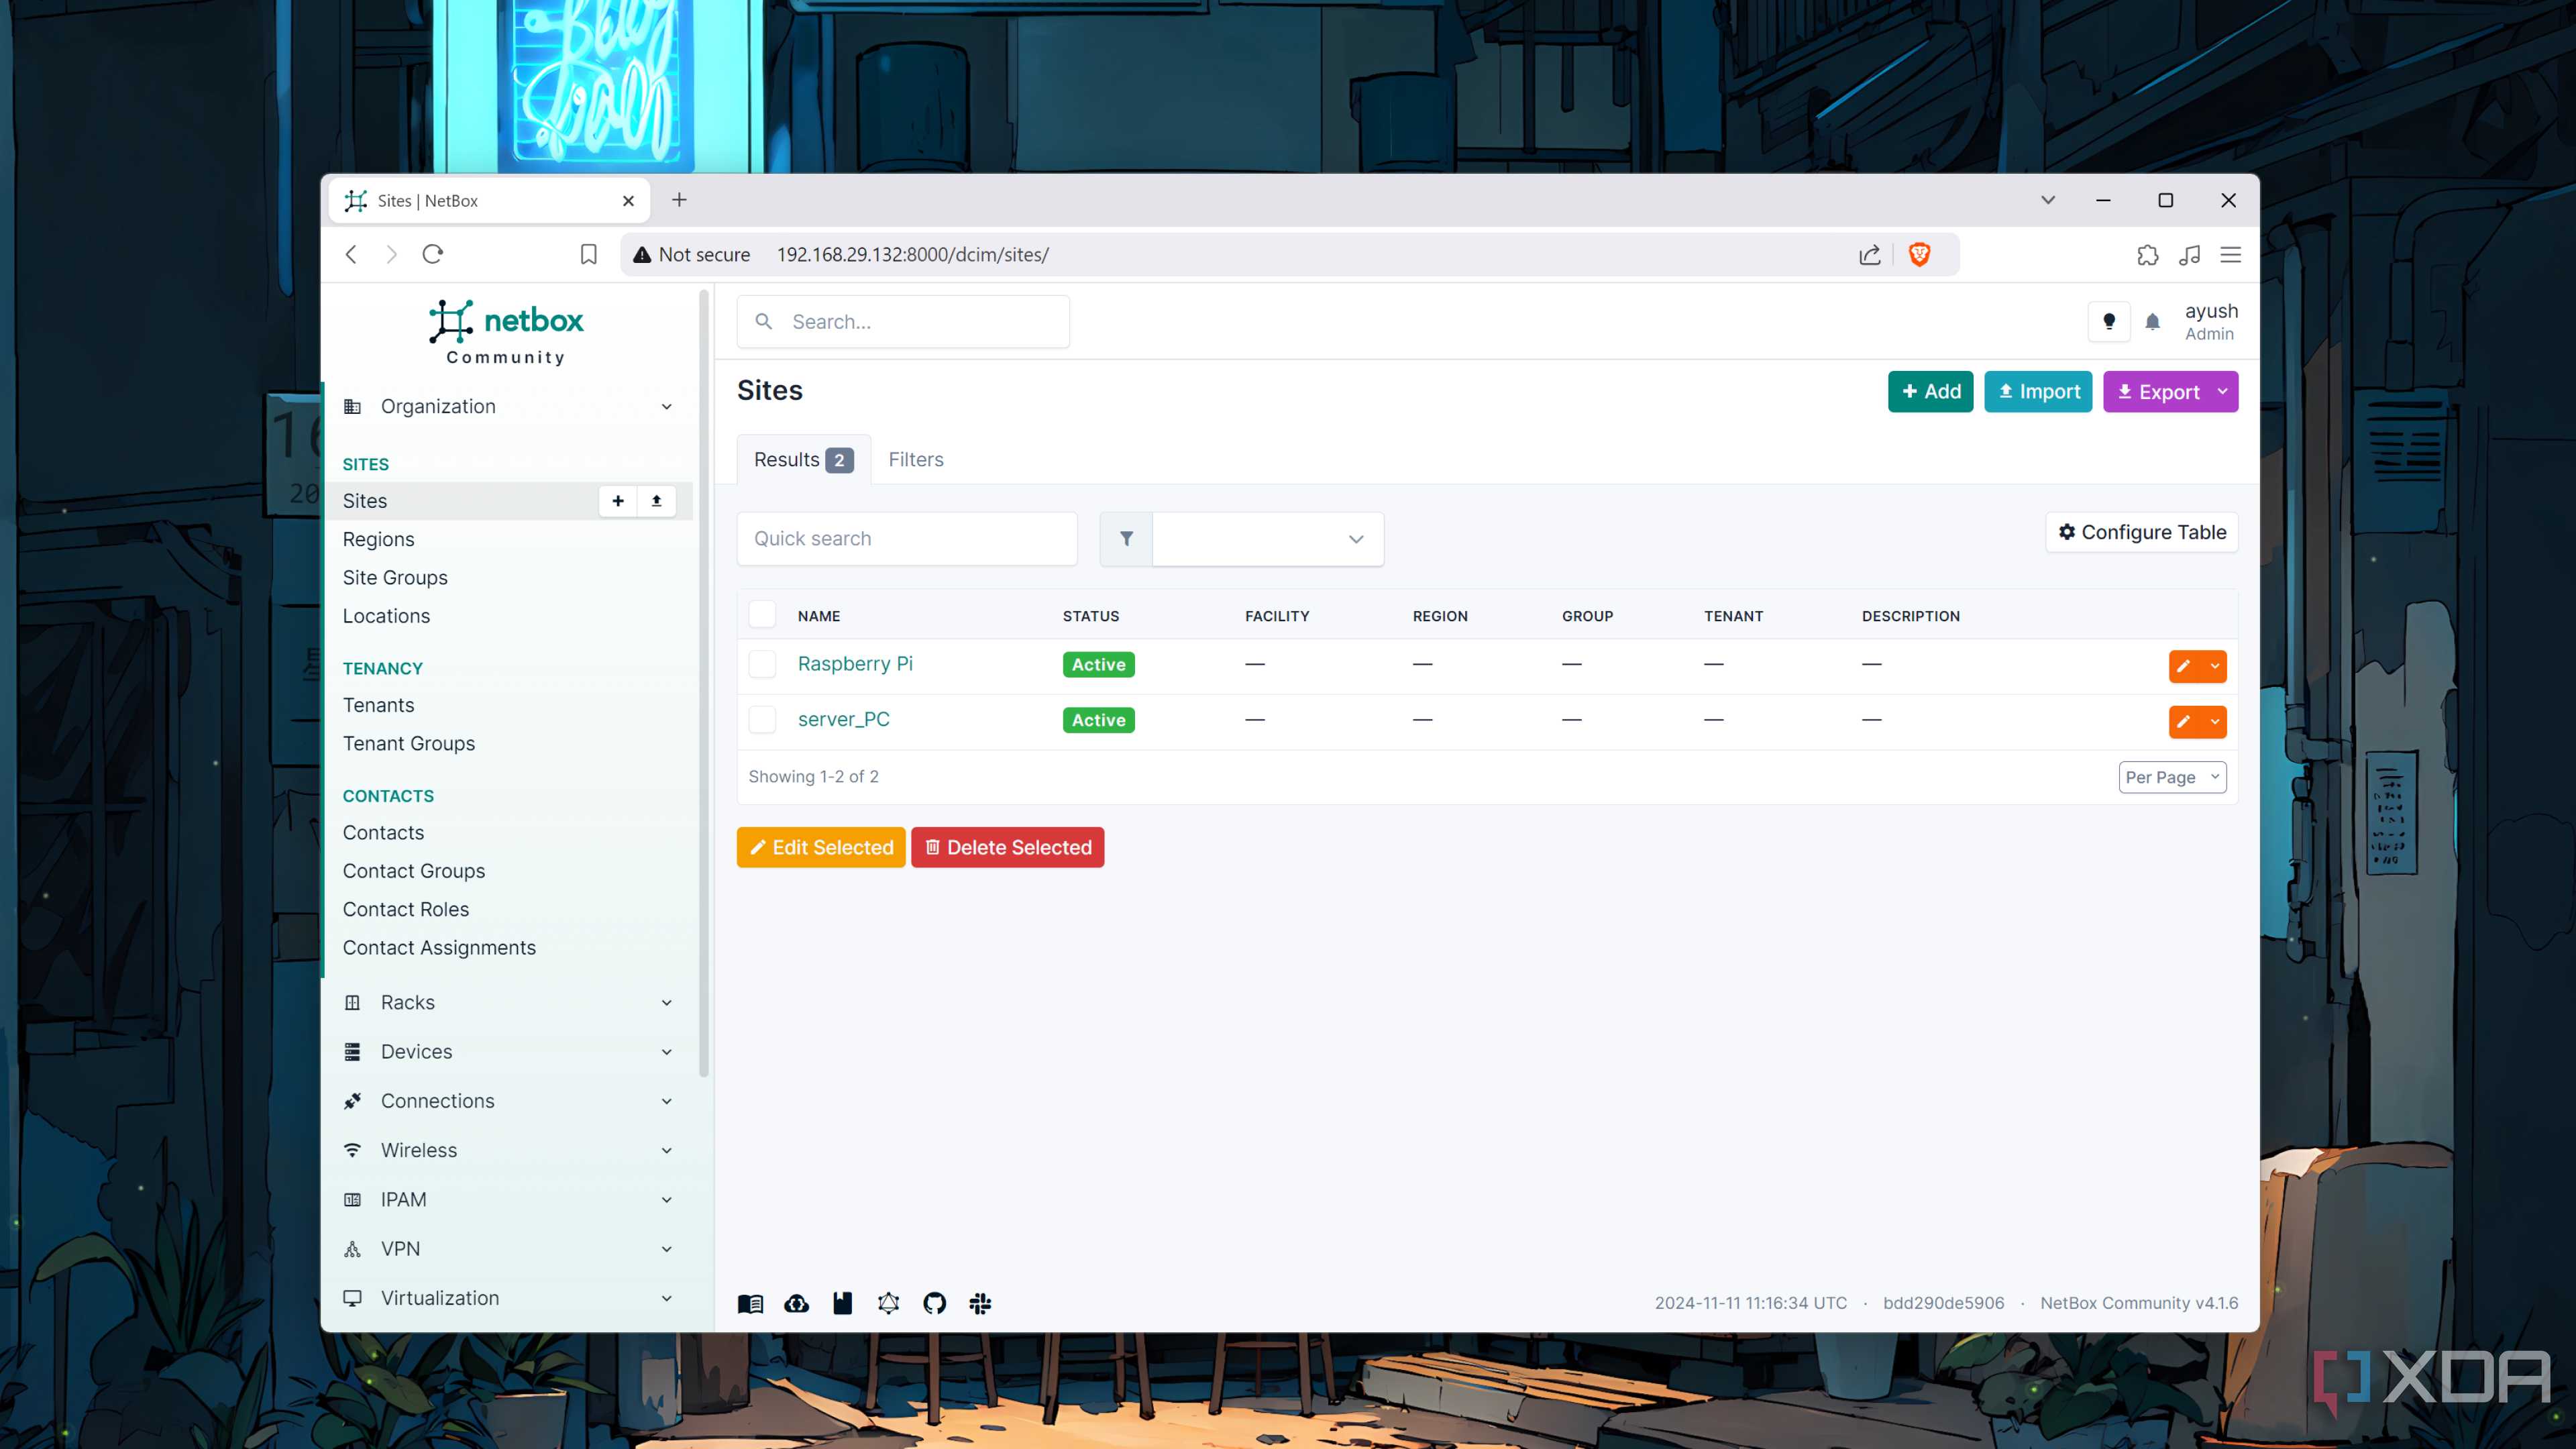The image size is (2576, 1449).
Task: Click Delete Selected button
Action: click(x=1007, y=847)
